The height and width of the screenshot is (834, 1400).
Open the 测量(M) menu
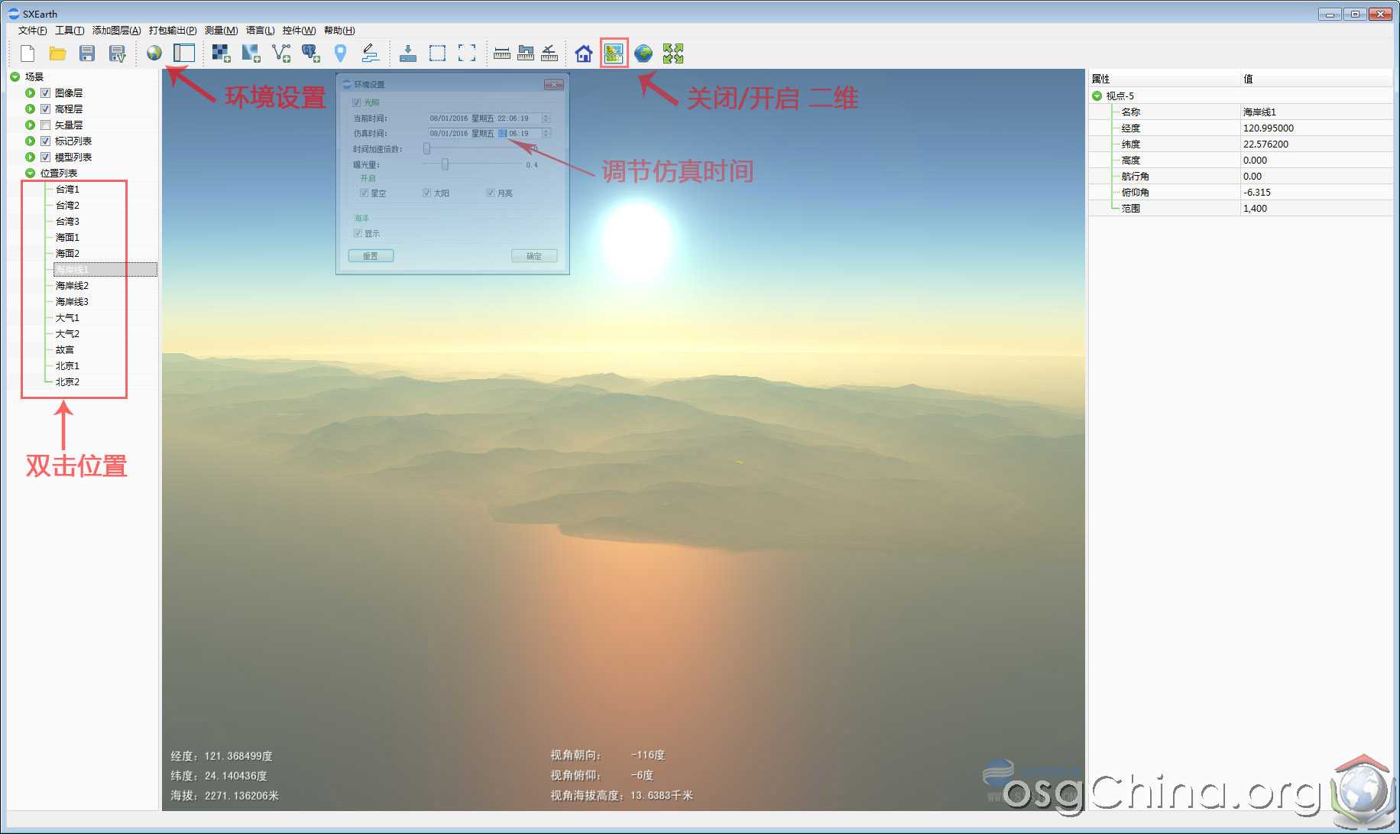(221, 31)
